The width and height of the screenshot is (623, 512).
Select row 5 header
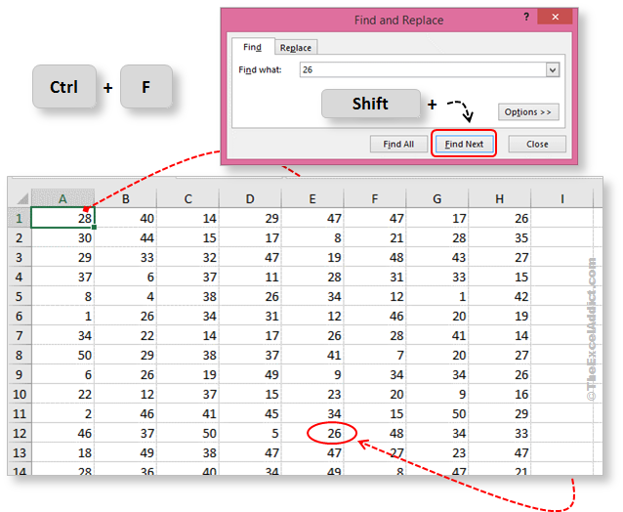click(20, 296)
